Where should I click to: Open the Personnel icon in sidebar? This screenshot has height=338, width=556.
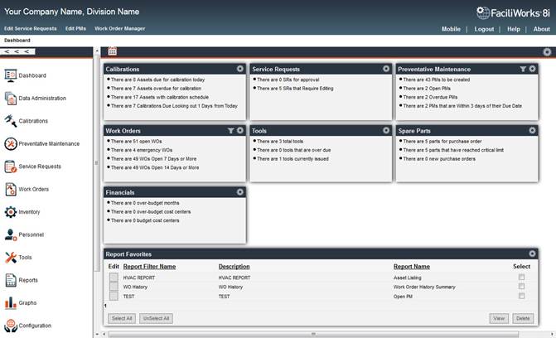tap(10, 235)
